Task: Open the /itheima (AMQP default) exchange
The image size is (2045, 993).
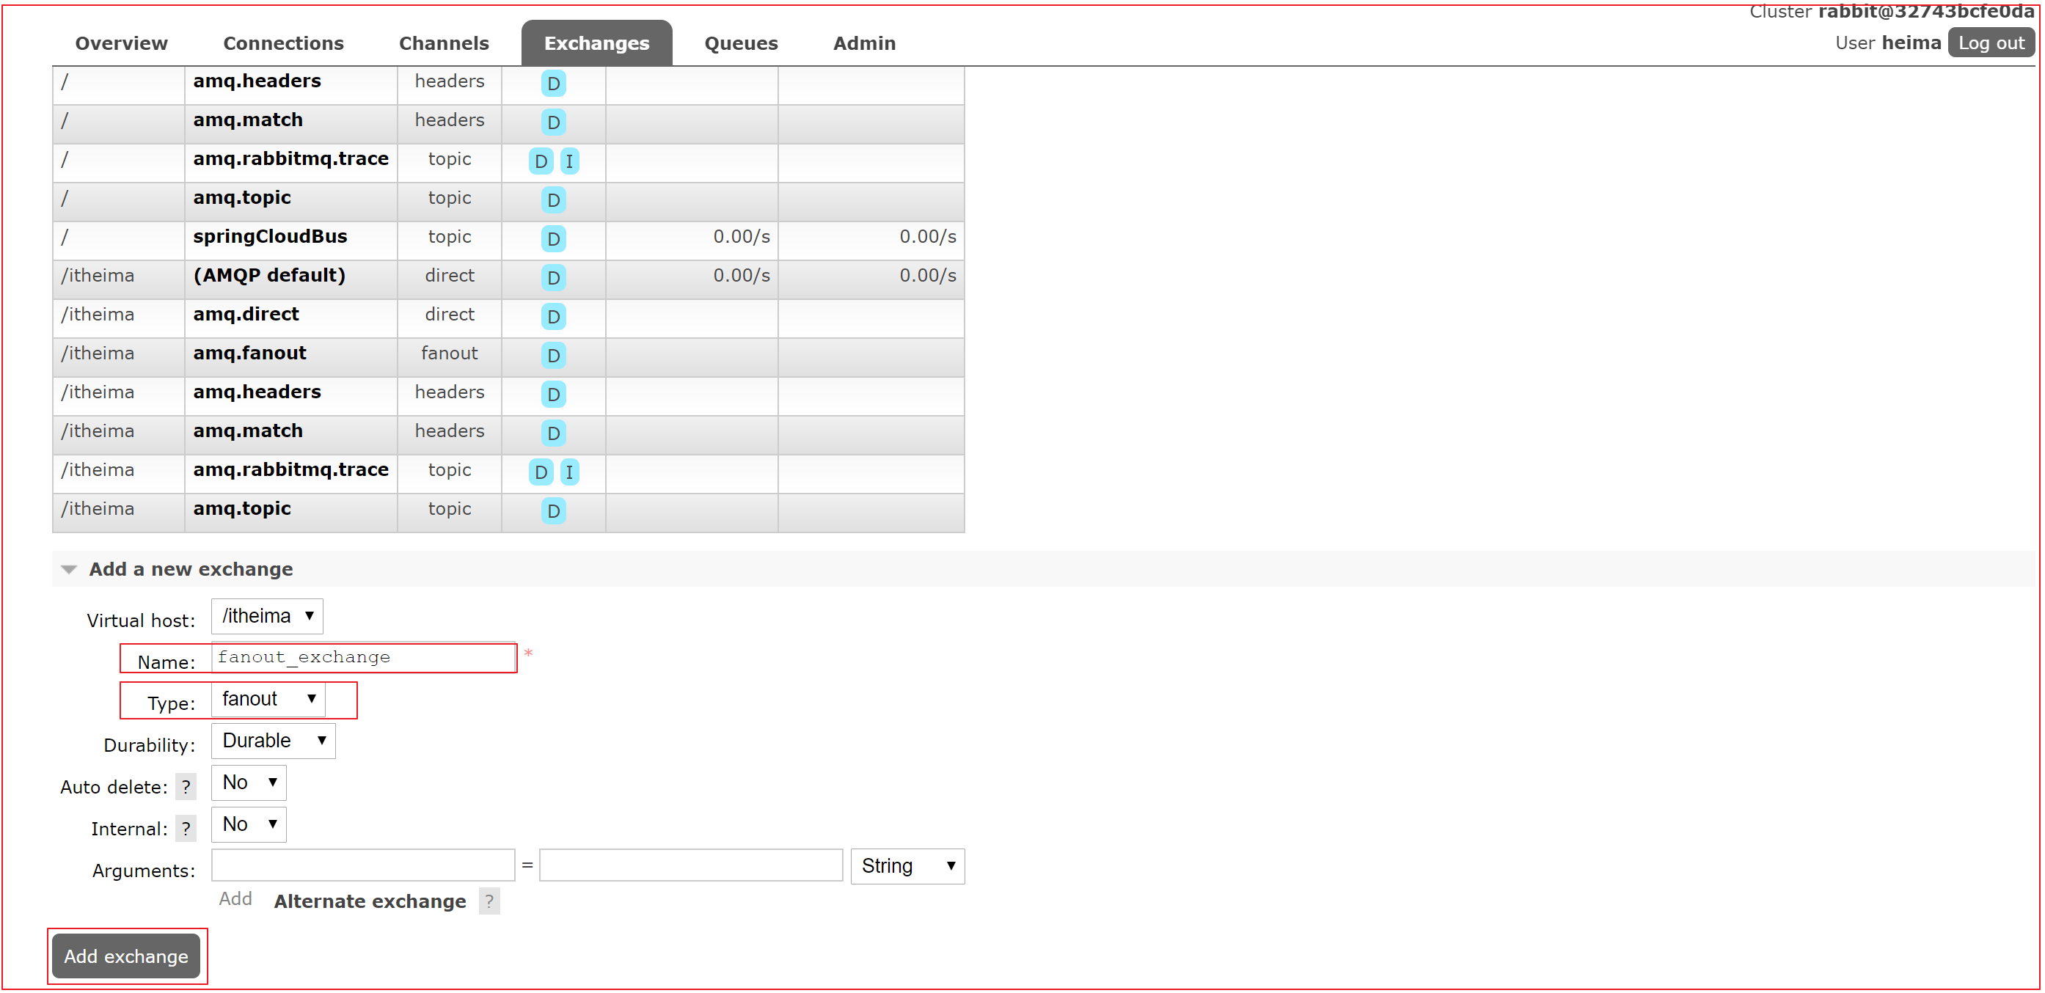Action: coord(269,276)
